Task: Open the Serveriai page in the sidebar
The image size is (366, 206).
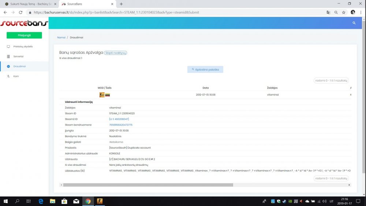Action: click(18, 56)
